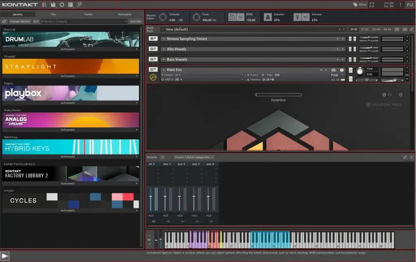Toggle the FX power button
This screenshot has width=416, height=262.
coord(384,95)
